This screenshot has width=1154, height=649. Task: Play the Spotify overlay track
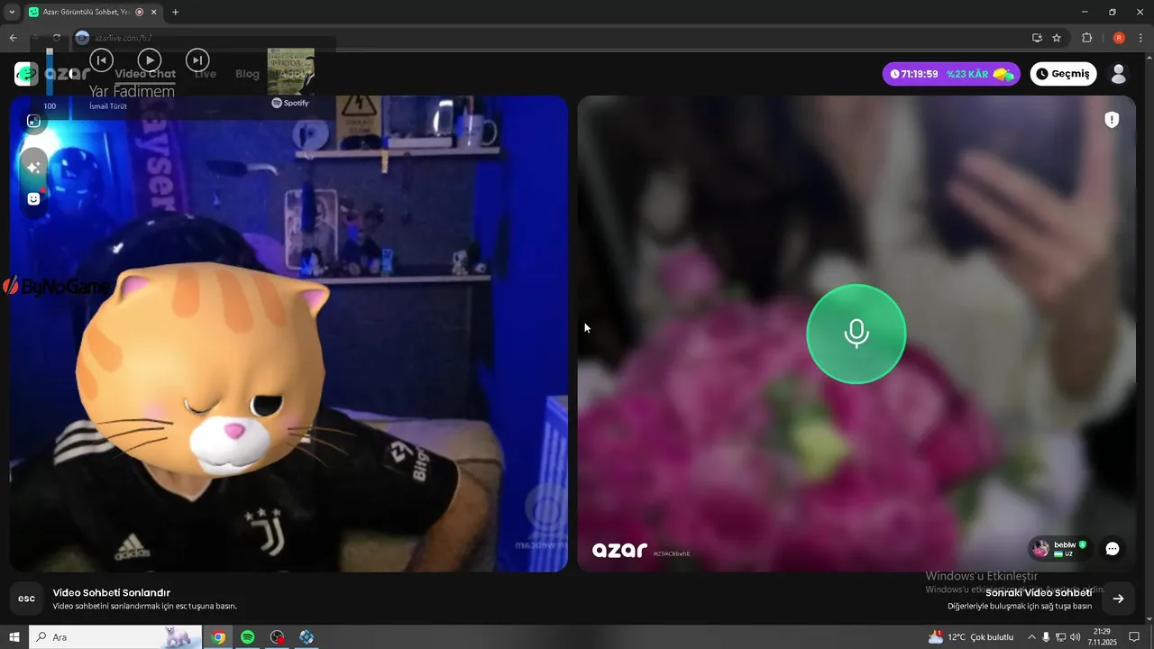[150, 60]
